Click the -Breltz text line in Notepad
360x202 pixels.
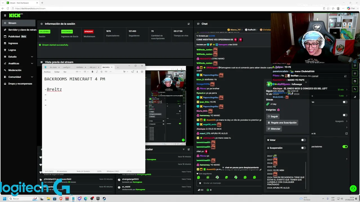click(x=53, y=89)
